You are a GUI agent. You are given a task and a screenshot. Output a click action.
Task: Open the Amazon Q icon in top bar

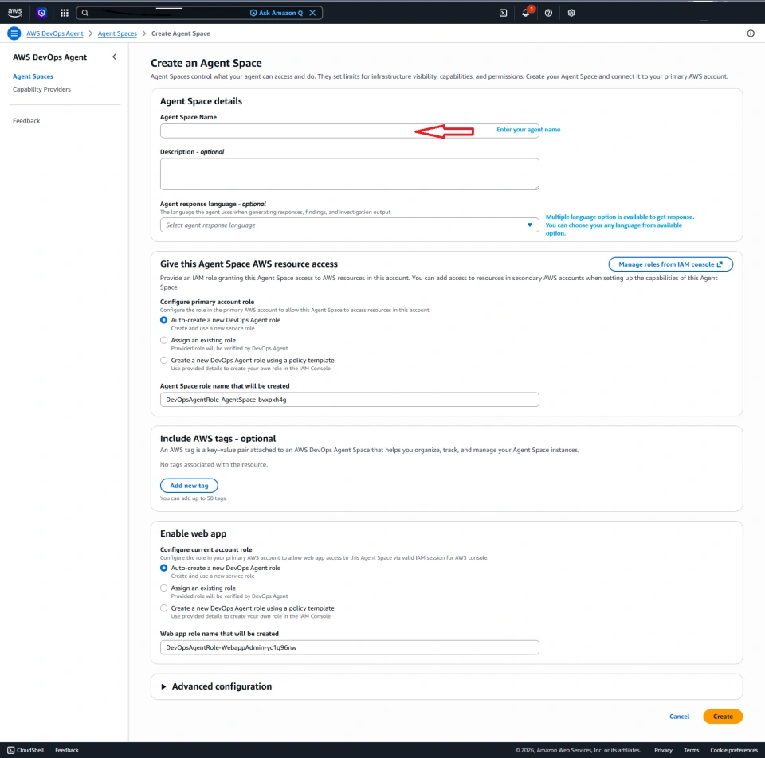click(x=41, y=13)
